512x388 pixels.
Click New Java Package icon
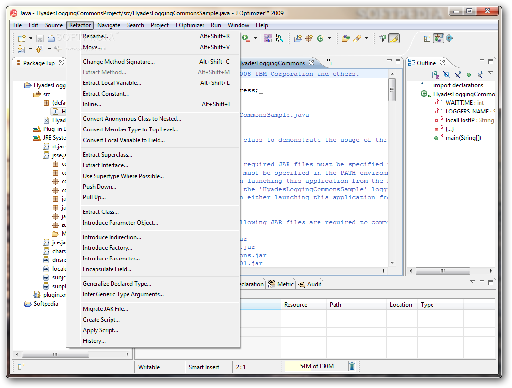[309, 38]
